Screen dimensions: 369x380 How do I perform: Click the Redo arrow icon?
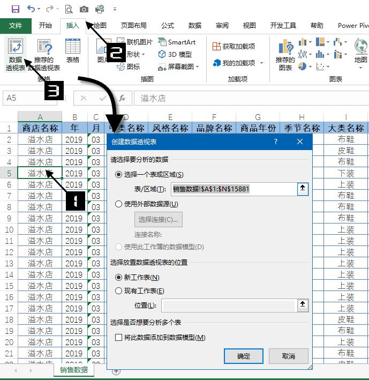click(x=50, y=9)
